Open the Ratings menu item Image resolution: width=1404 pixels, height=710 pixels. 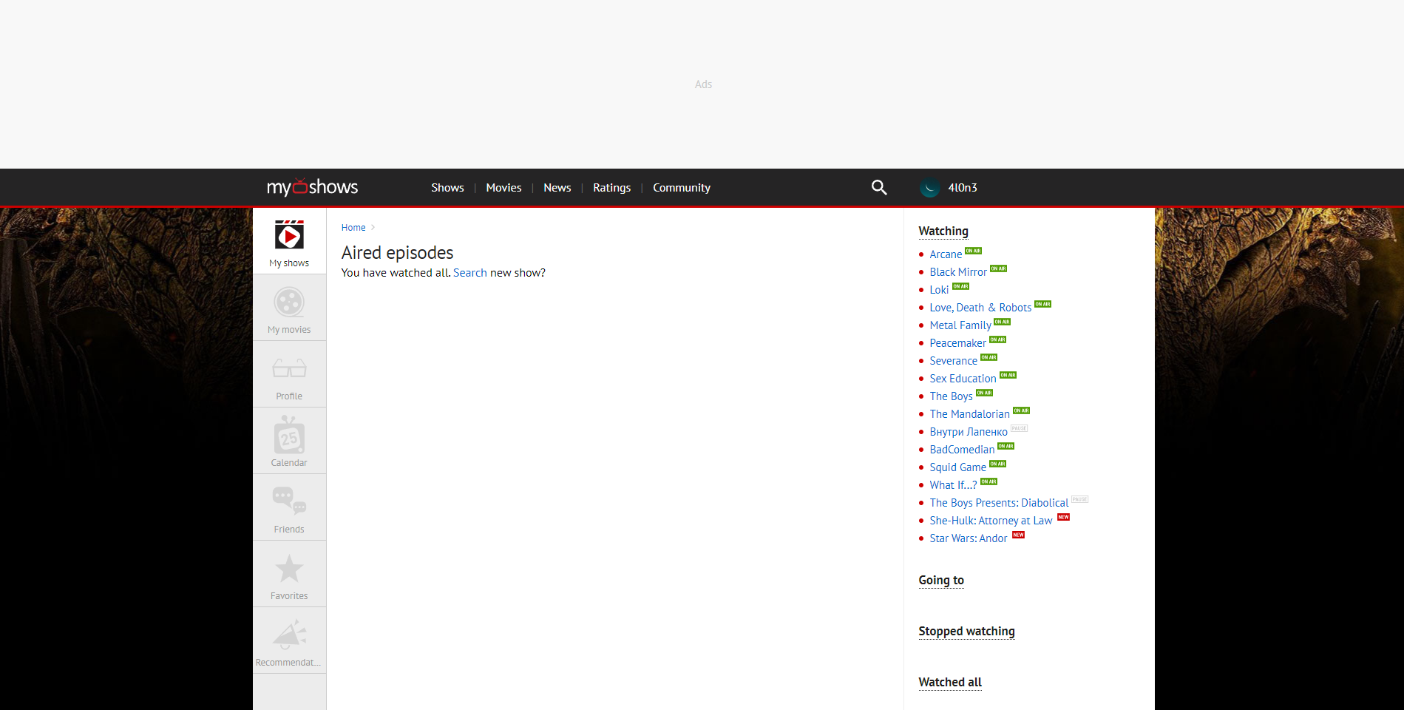pos(611,187)
